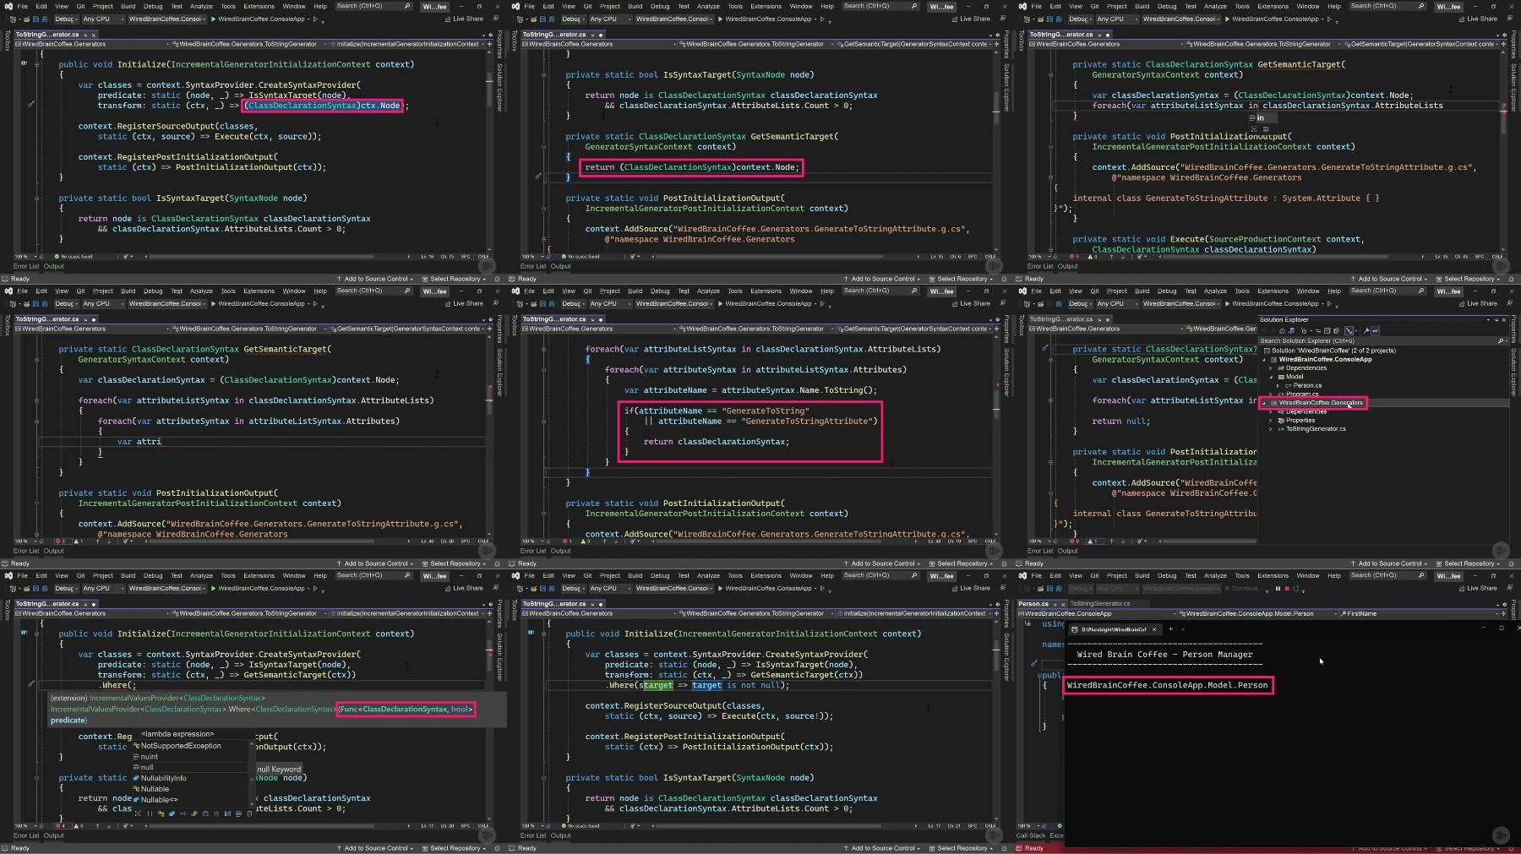Open the FirstName member dropdown
Screen dimensions: 1521x854
1497,613
